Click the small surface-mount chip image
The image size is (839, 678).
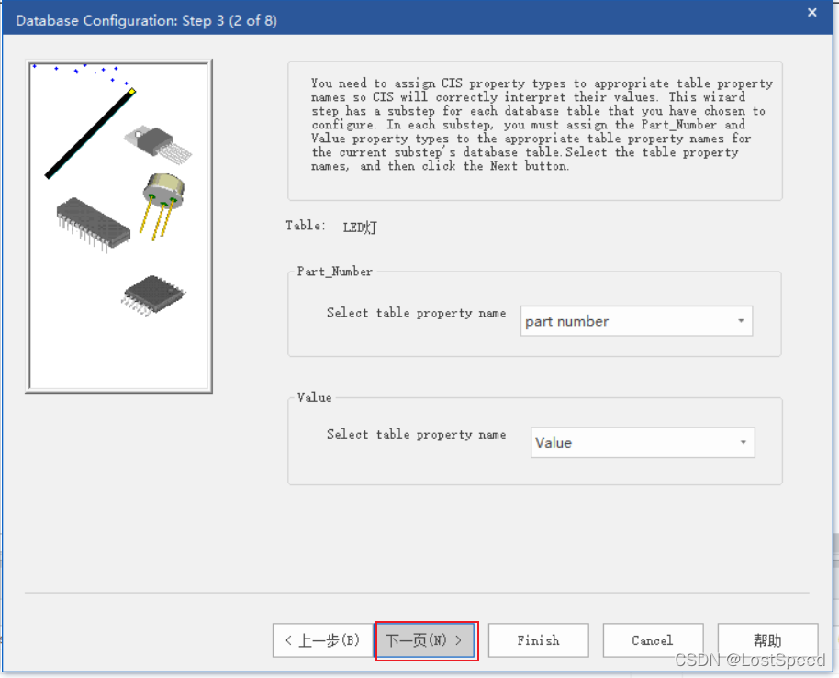pos(153,293)
